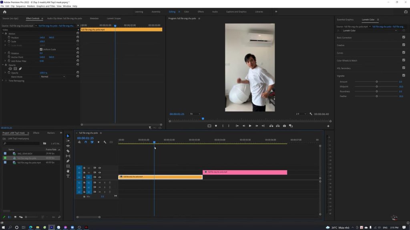Mute the A1 audio track
The width and height of the screenshot is (410, 230).
pos(99,183)
